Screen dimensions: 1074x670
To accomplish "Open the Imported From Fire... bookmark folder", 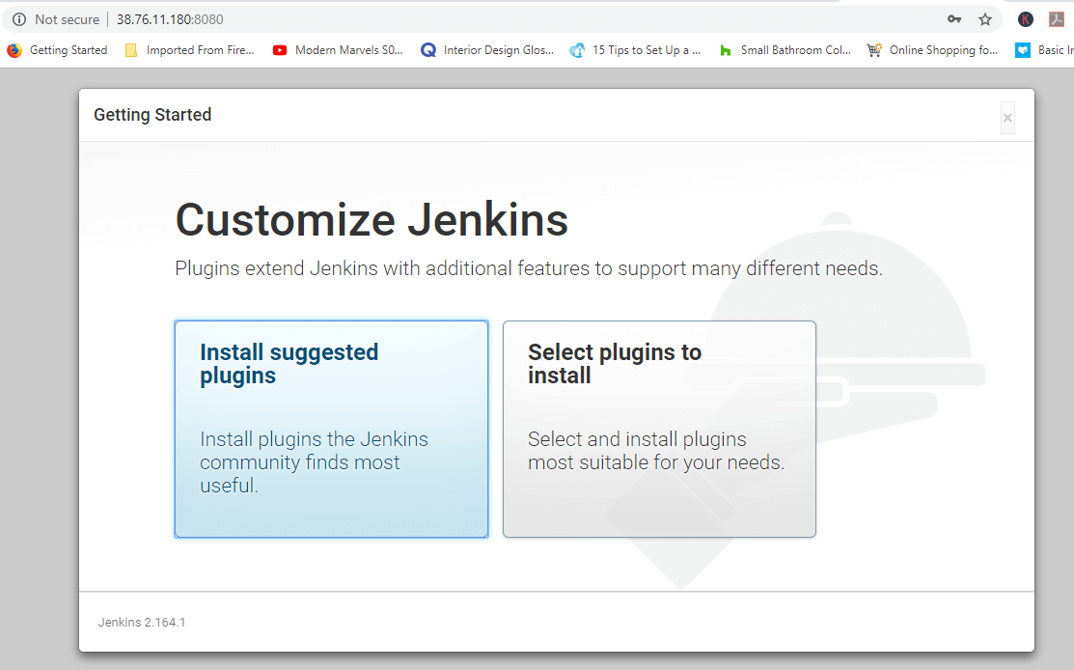I will tap(190, 50).
